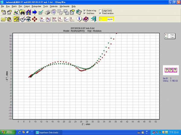Click the printer icon in the toolbar

coord(48,12)
